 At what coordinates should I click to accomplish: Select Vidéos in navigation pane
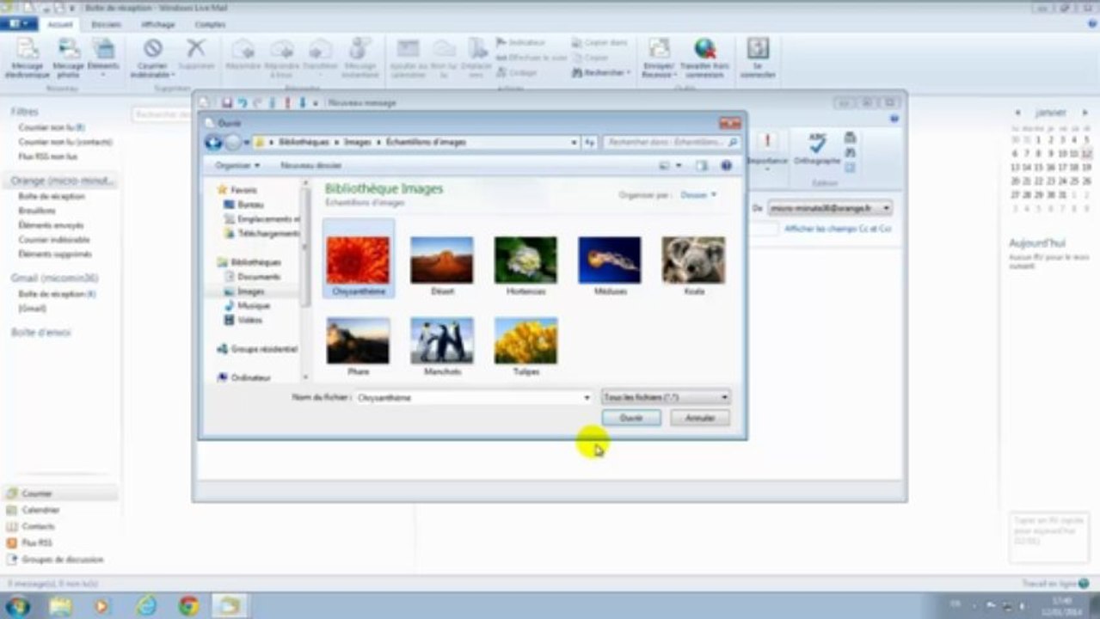click(243, 320)
